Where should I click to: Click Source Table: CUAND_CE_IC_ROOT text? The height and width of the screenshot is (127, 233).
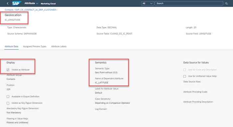pyautogui.click(x=115, y=34)
